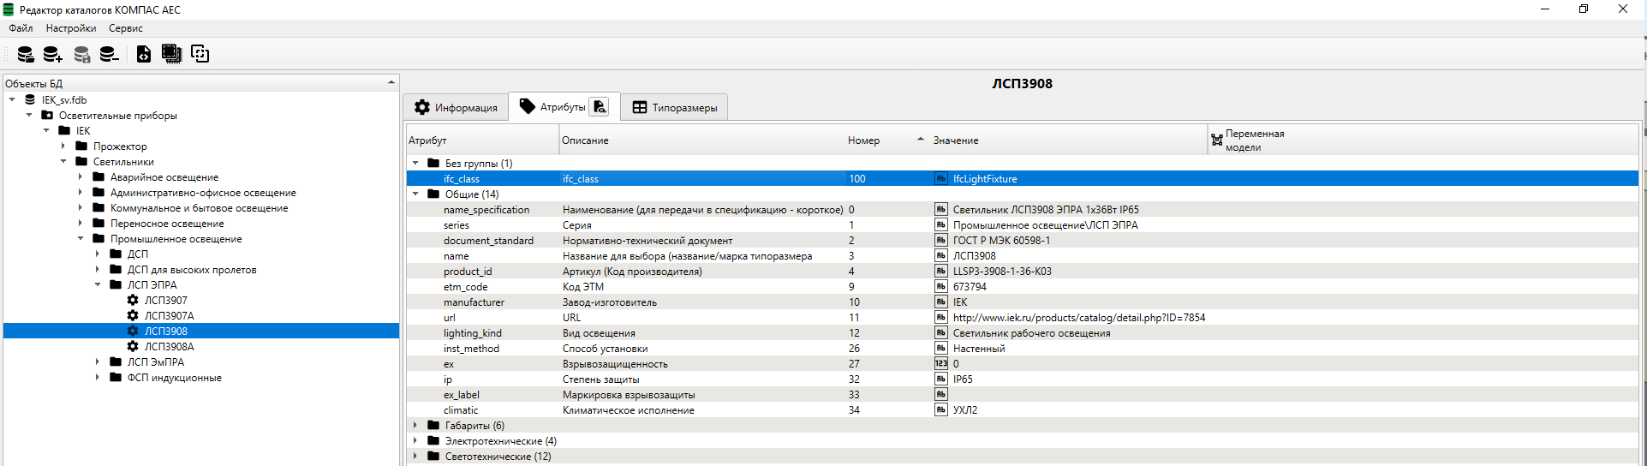Click the code file icon in the toolbar
This screenshot has height=466, width=1647.
click(x=144, y=54)
